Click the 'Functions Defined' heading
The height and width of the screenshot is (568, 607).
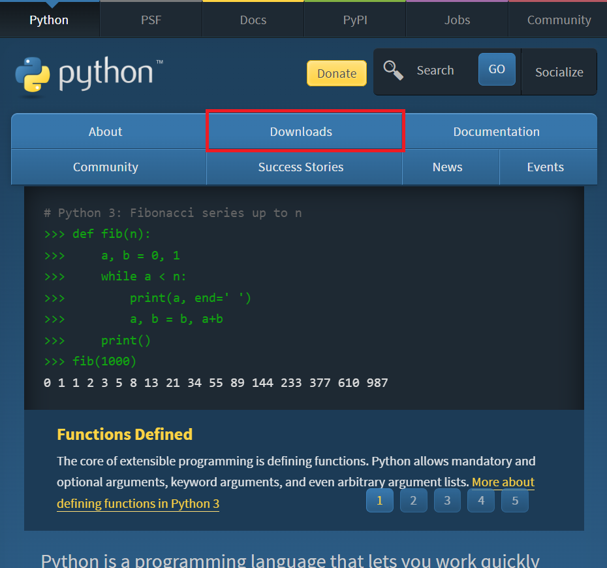click(125, 434)
